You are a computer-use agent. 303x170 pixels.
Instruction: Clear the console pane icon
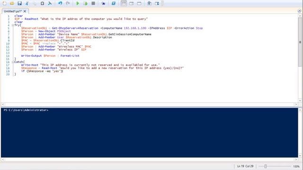click(x=50, y=3)
